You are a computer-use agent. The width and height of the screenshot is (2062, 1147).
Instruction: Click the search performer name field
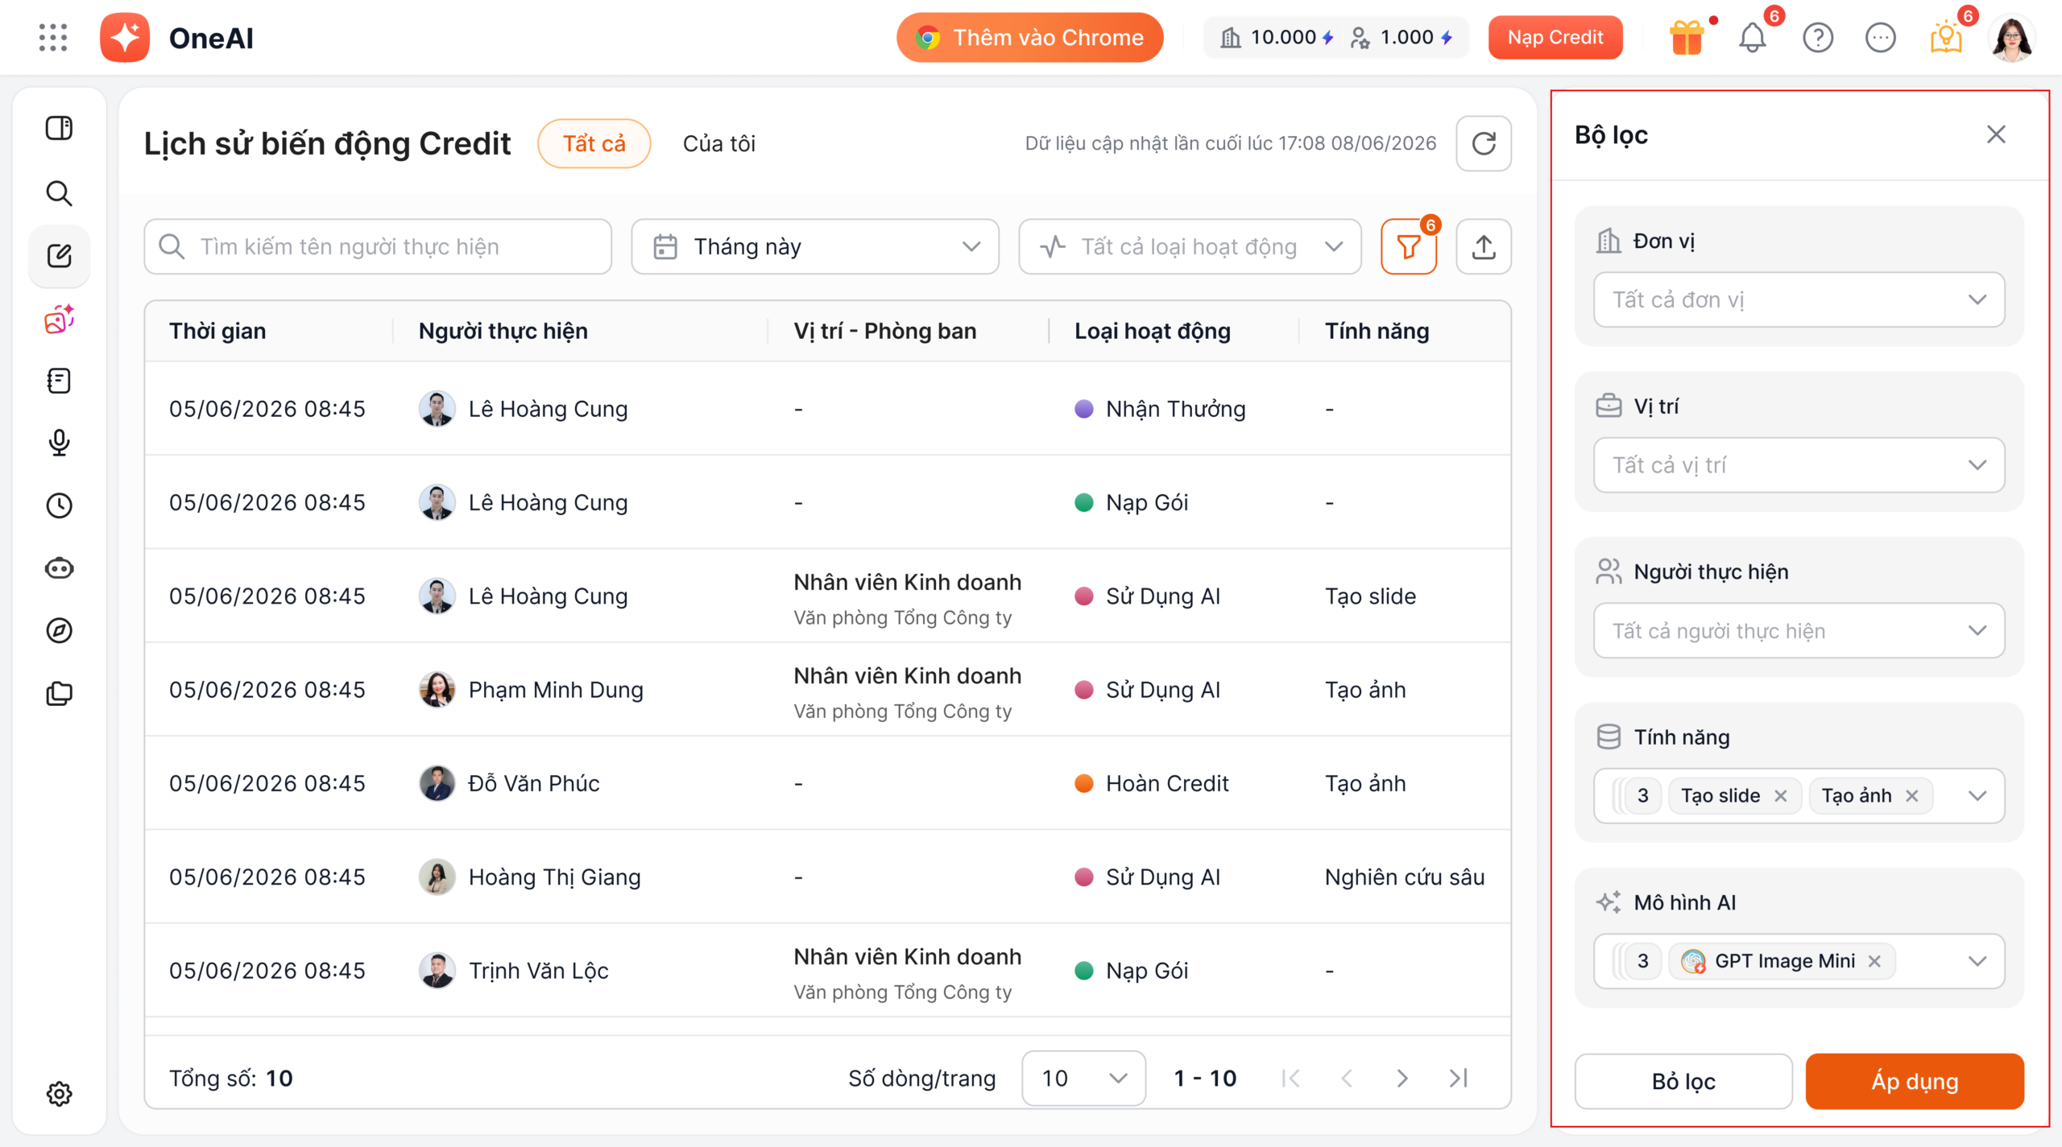coord(378,246)
